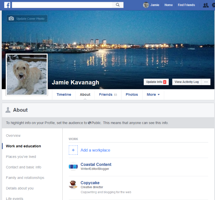
Task: Click the search magnifier icon
Action: tap(117, 5)
